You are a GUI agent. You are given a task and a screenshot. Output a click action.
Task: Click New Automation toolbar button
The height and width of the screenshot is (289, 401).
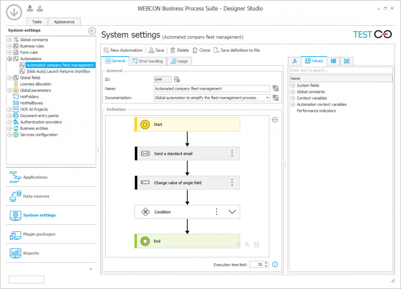click(x=123, y=51)
